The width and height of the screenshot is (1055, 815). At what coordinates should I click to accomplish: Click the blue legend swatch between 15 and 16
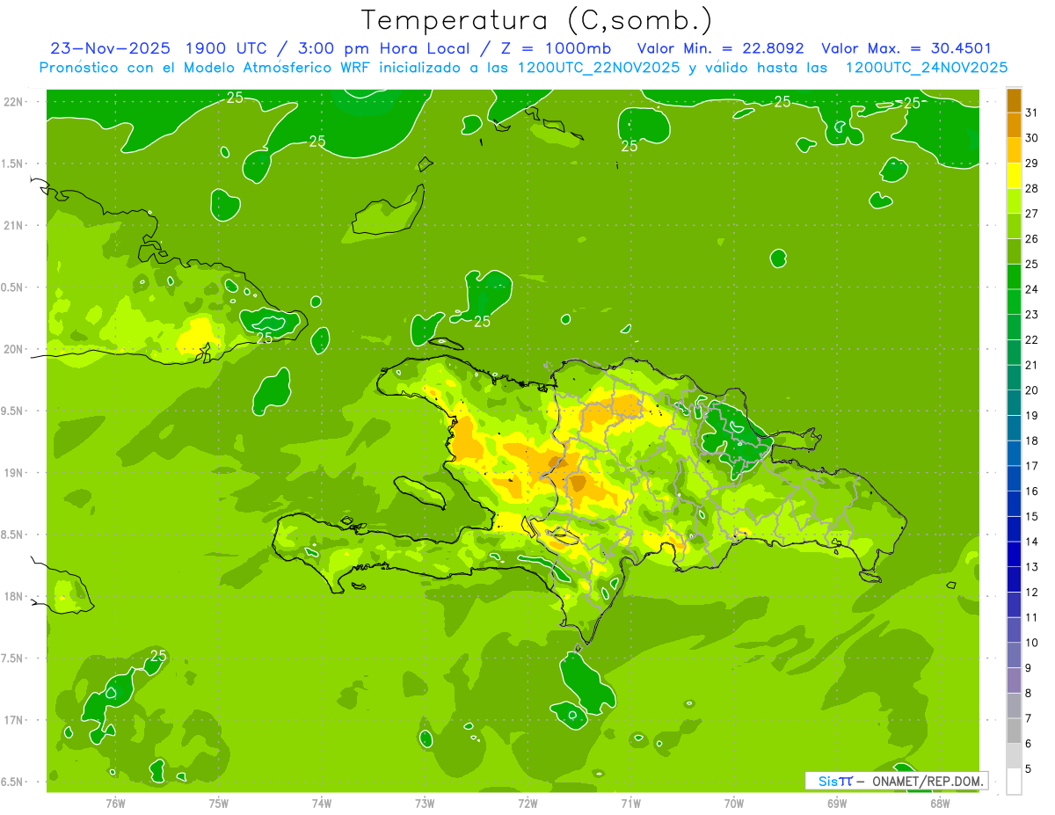click(x=1014, y=504)
